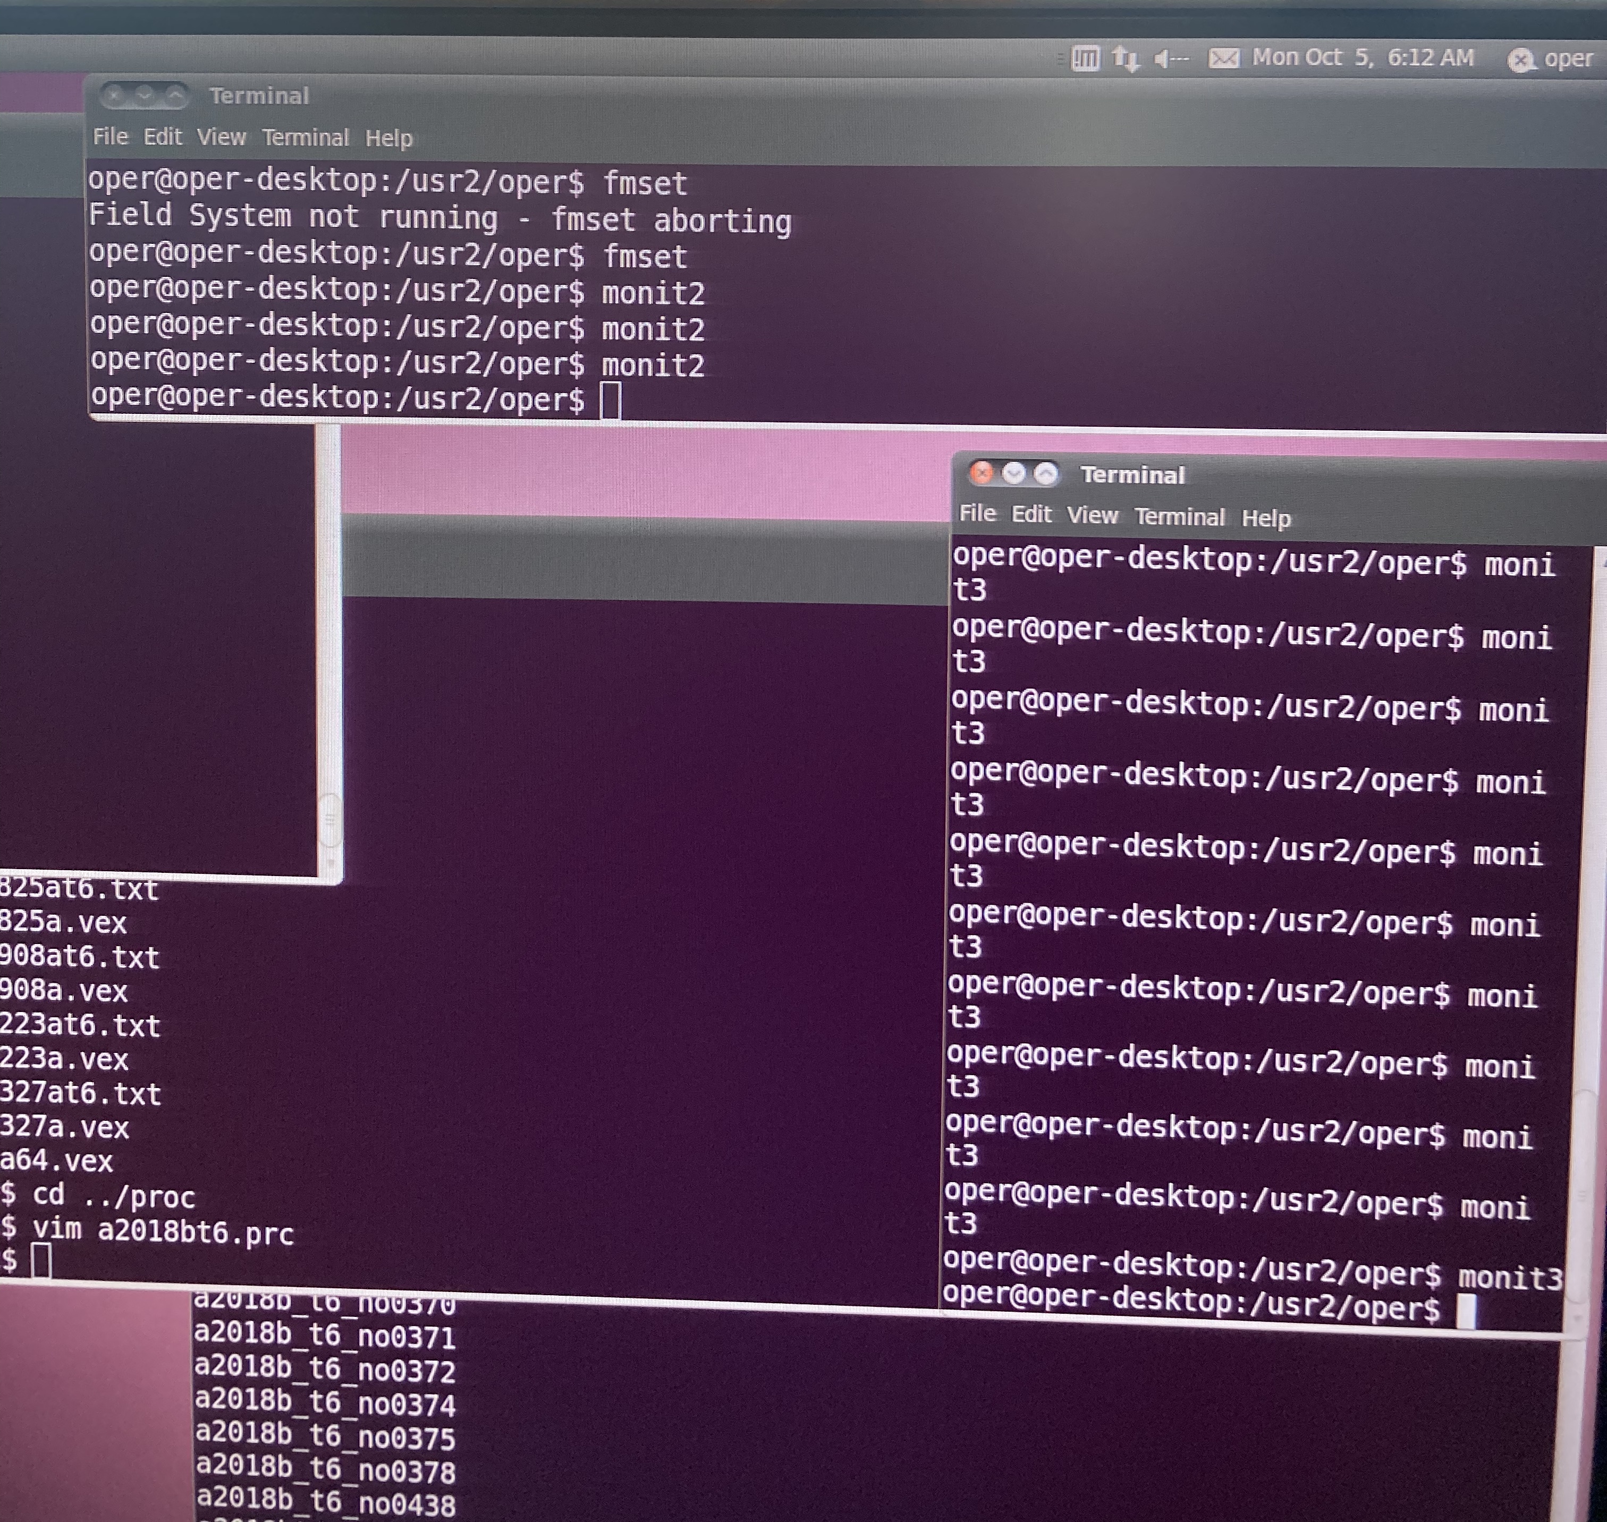Click the oper user status icon
This screenshot has height=1522, width=1607.
(1519, 60)
